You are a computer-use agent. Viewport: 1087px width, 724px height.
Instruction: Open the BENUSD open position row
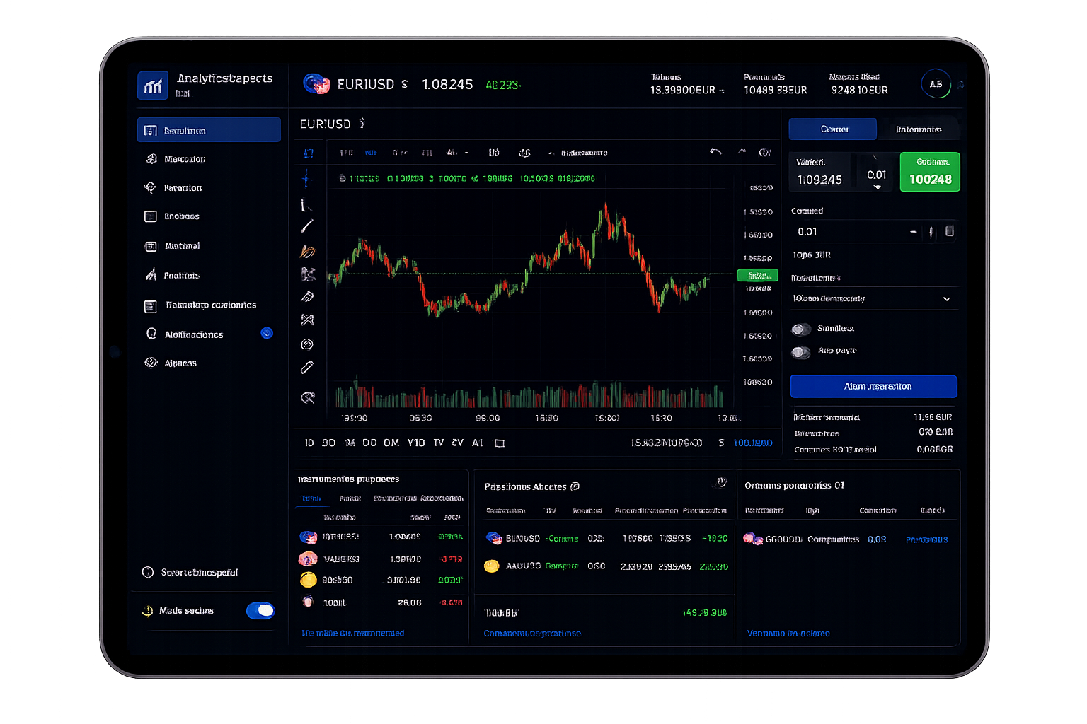(606, 538)
